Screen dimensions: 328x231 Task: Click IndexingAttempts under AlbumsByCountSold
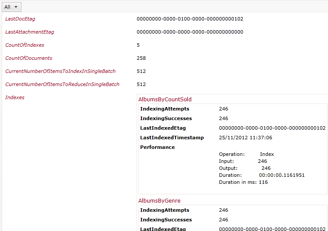point(165,109)
